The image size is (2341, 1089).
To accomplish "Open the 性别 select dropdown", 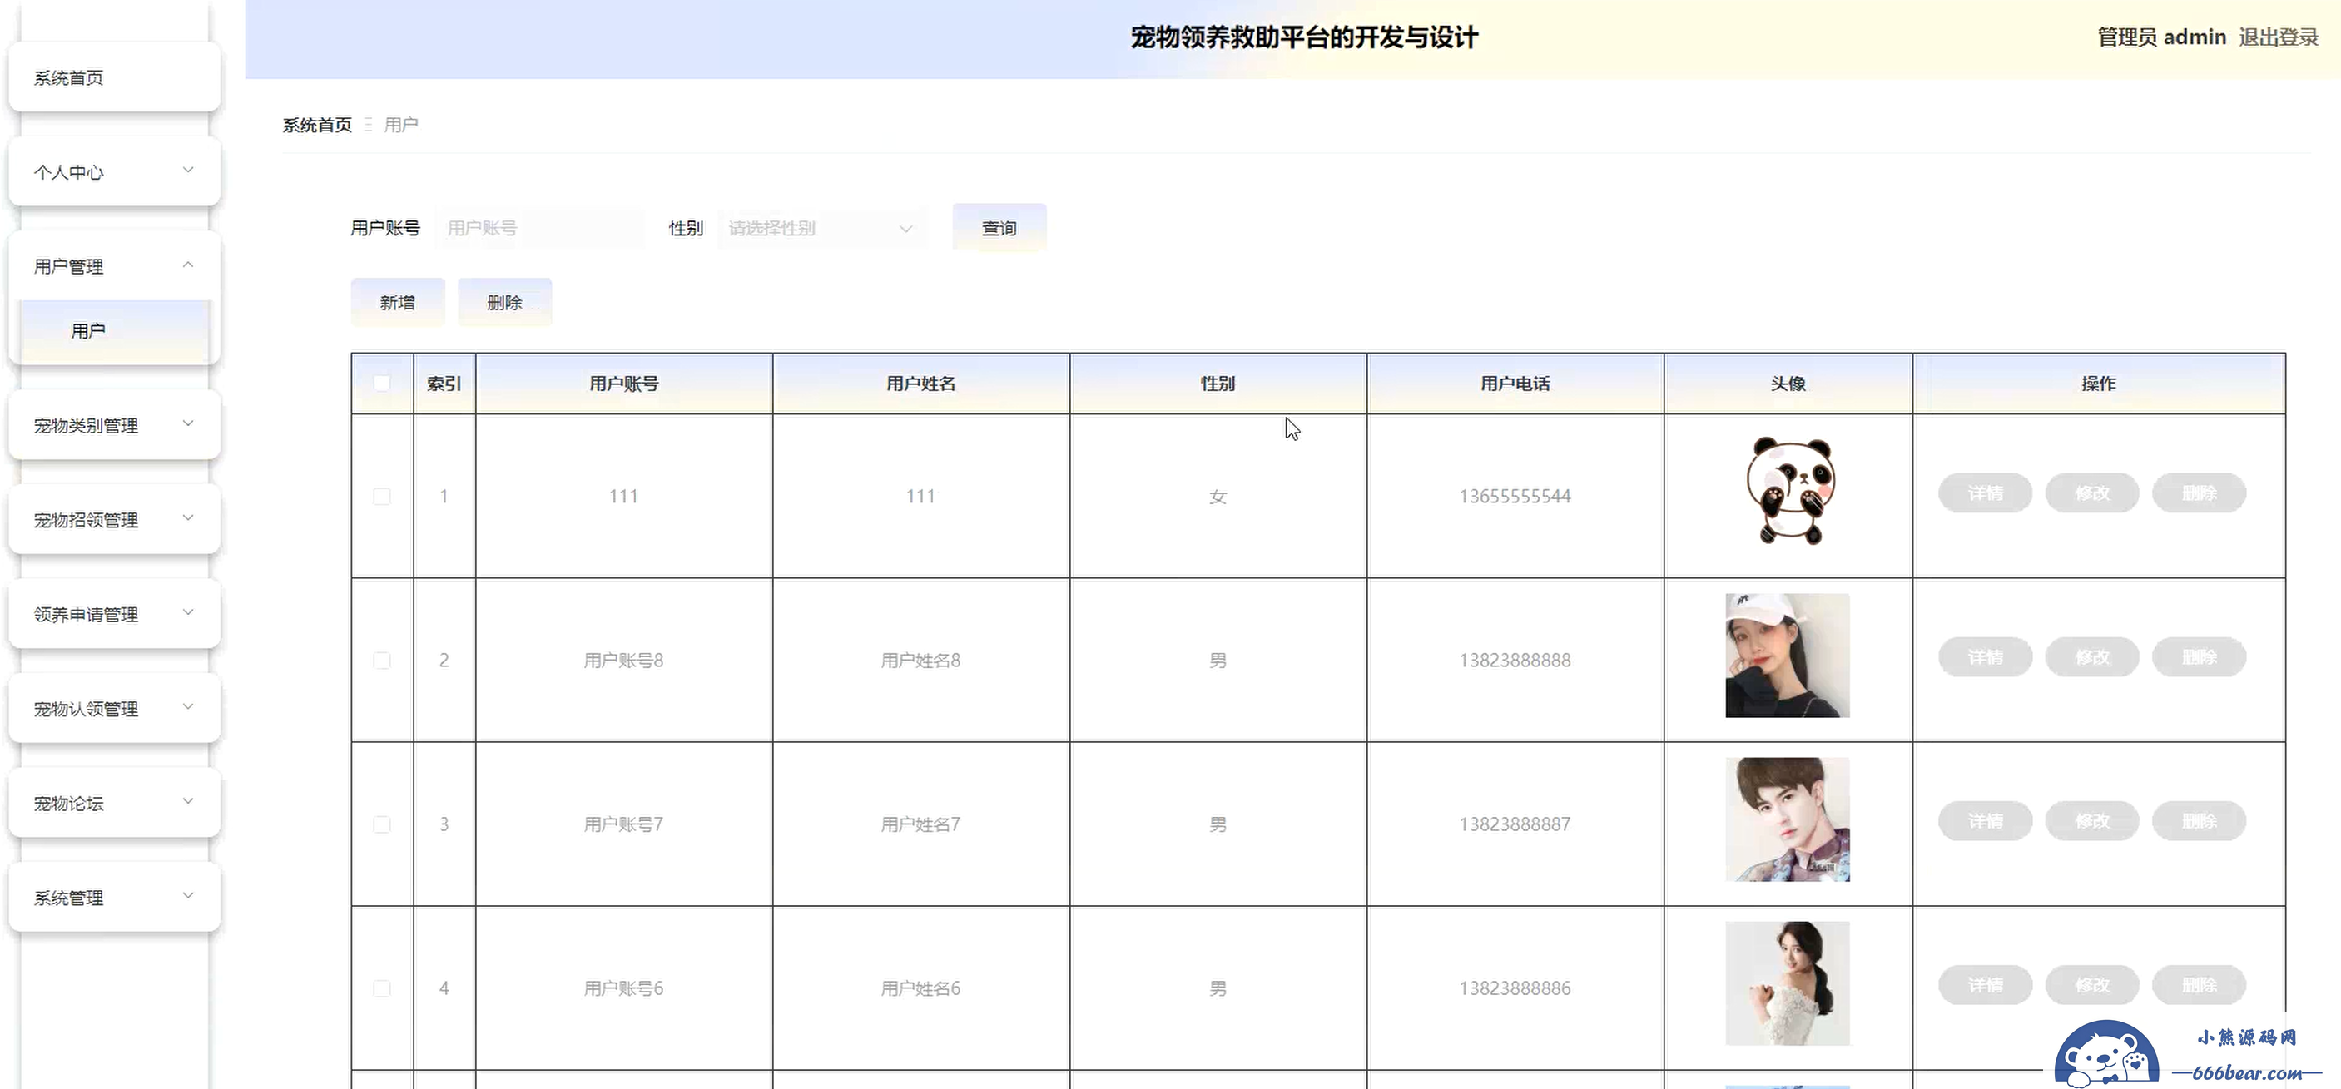I will (821, 228).
